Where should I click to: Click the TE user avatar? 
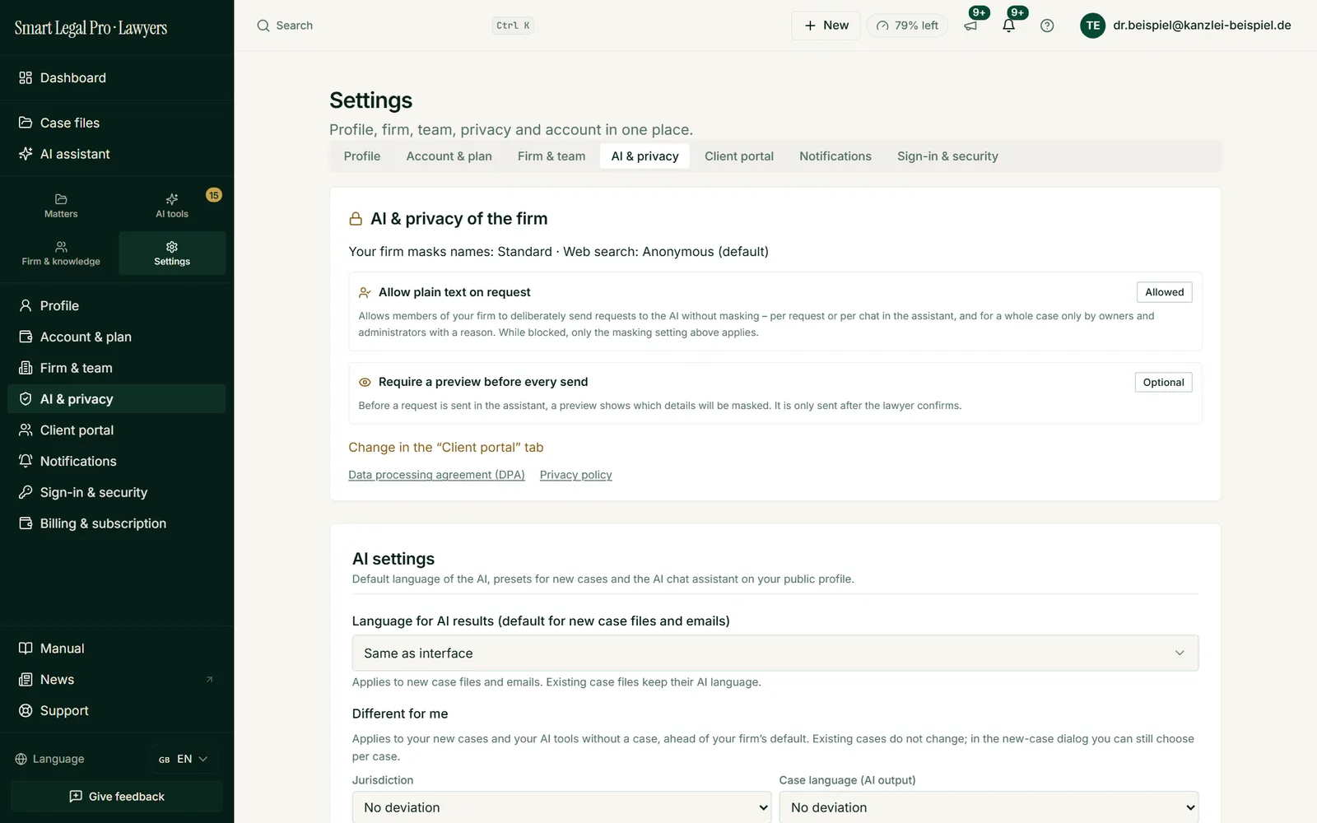pyautogui.click(x=1092, y=26)
